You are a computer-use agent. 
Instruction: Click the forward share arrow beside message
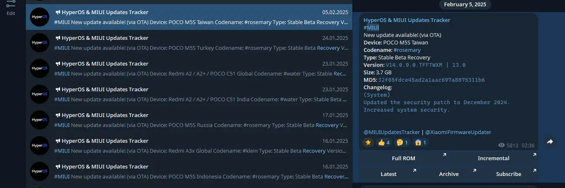[x=550, y=142]
